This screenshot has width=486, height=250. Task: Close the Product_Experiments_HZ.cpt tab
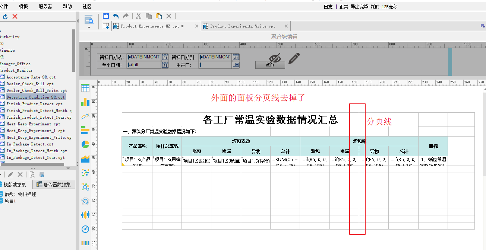[196, 26]
